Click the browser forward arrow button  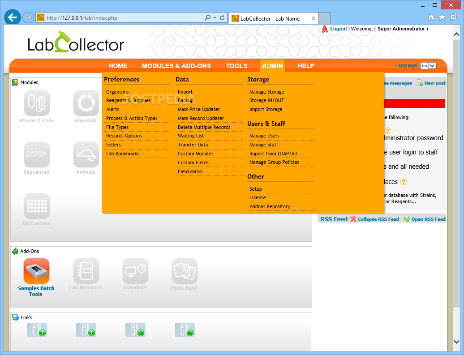[x=28, y=18]
